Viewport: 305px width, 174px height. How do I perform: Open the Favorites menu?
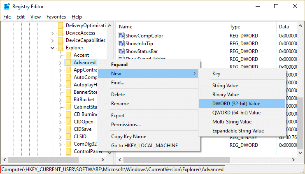(x=56, y=17)
